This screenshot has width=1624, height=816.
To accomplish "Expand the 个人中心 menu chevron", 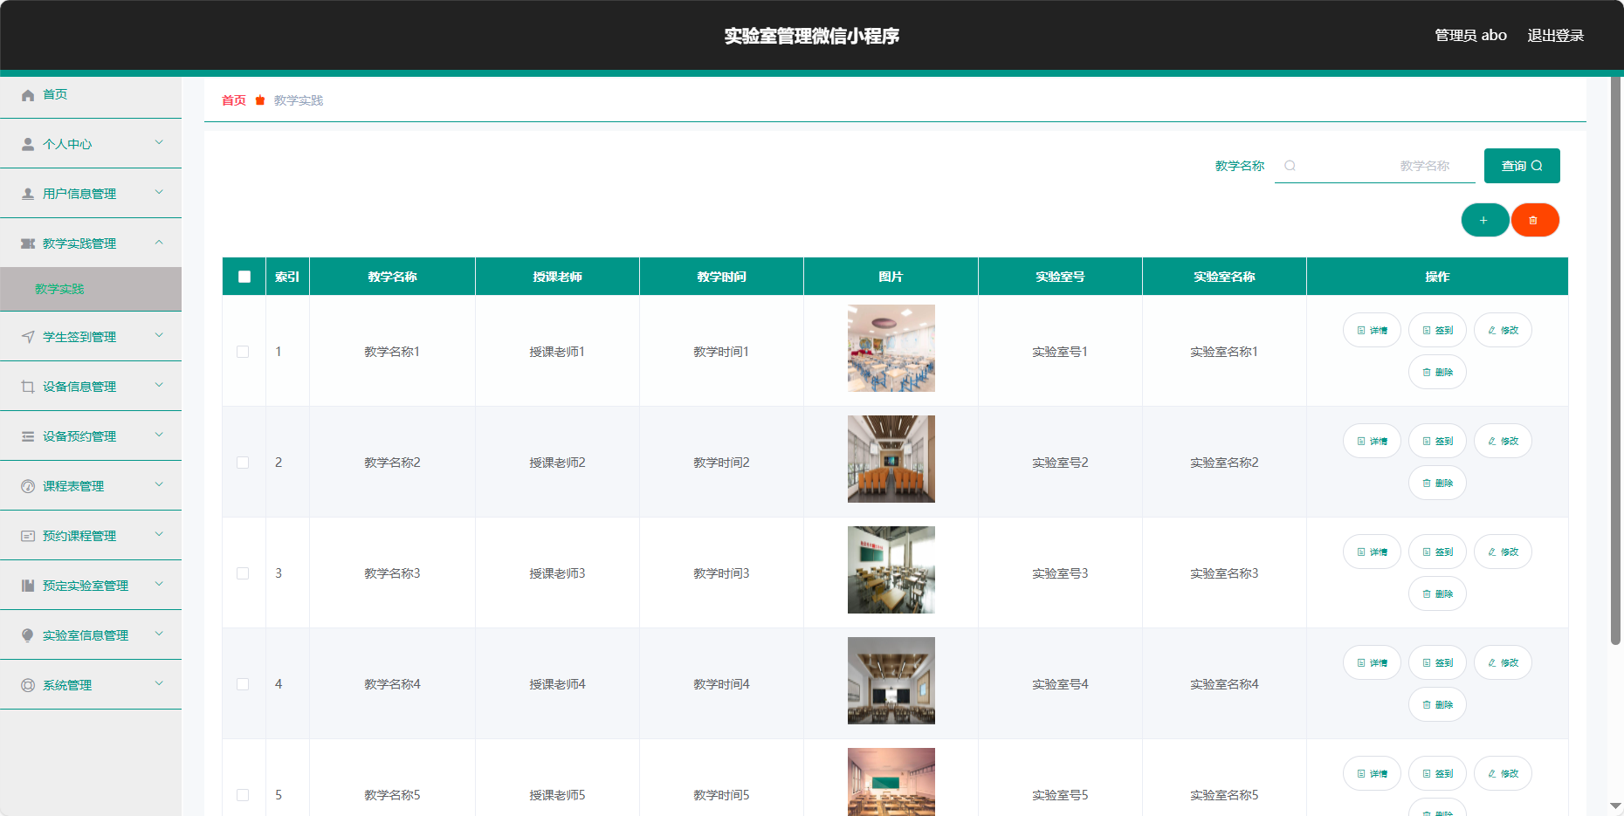I will tap(159, 142).
